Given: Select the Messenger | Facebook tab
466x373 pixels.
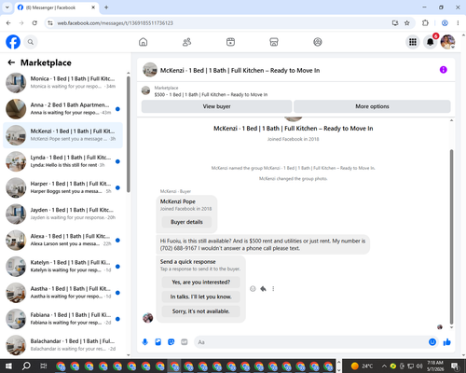Looking at the screenshot, I should click(x=57, y=7).
